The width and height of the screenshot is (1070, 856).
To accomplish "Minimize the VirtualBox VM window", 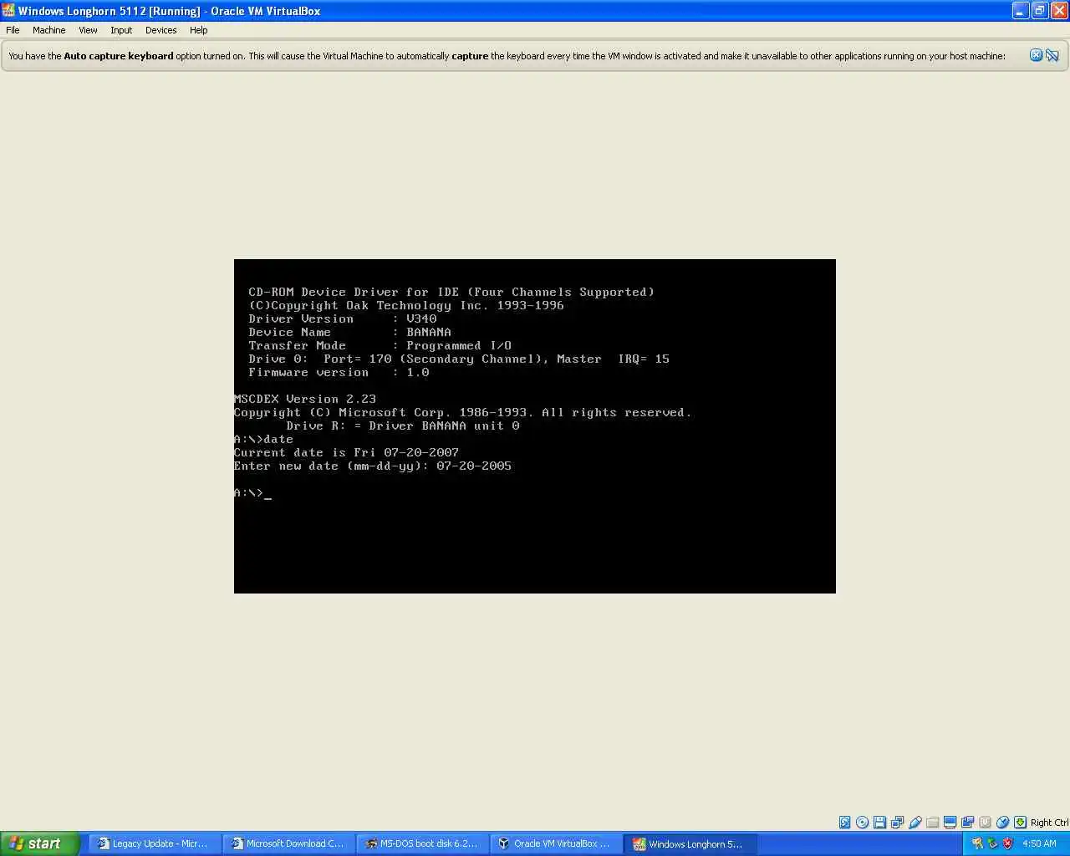I will point(1021,11).
